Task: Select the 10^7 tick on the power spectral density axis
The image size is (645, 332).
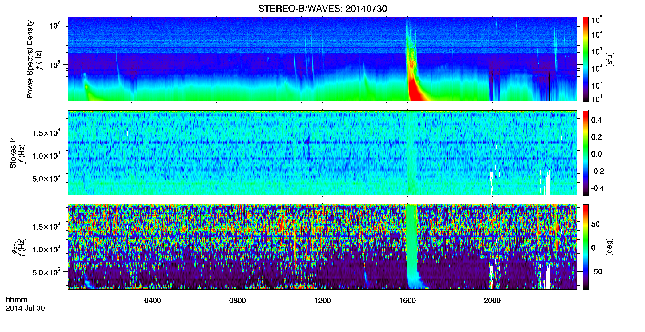Action: coord(55,25)
